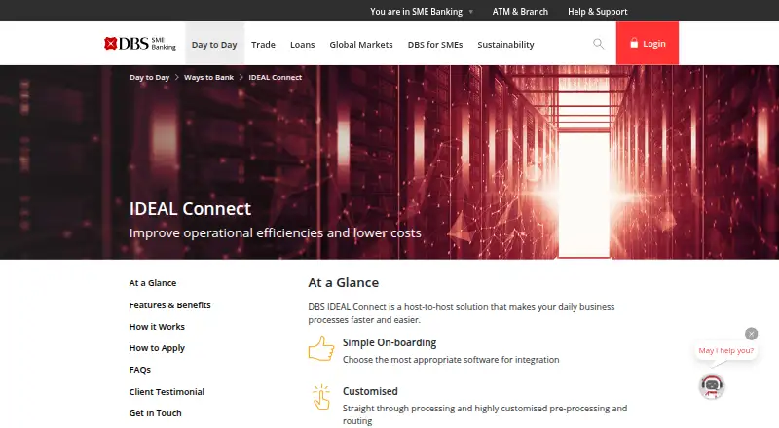Click 'Improve operational efficiencies and lower costs' tagline
This screenshot has height=428, width=779.
[275, 233]
